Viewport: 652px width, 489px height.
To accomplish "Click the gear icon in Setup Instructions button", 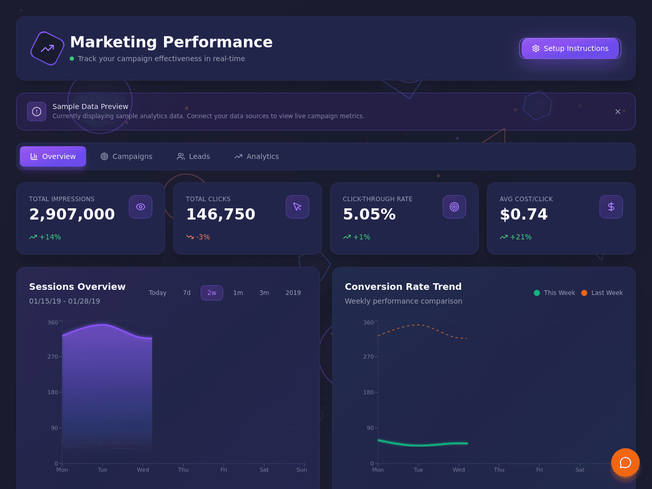I will point(536,48).
